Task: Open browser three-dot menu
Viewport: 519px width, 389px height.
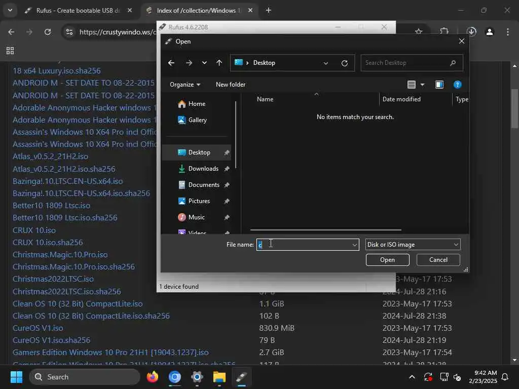Action: (508, 32)
